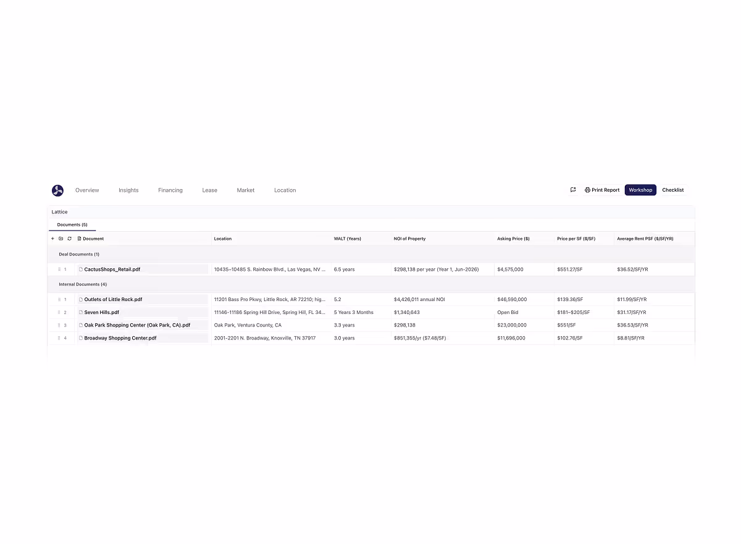
Task: Click the drag handle of Outlets of Little Rock row
Action: pyautogui.click(x=59, y=299)
